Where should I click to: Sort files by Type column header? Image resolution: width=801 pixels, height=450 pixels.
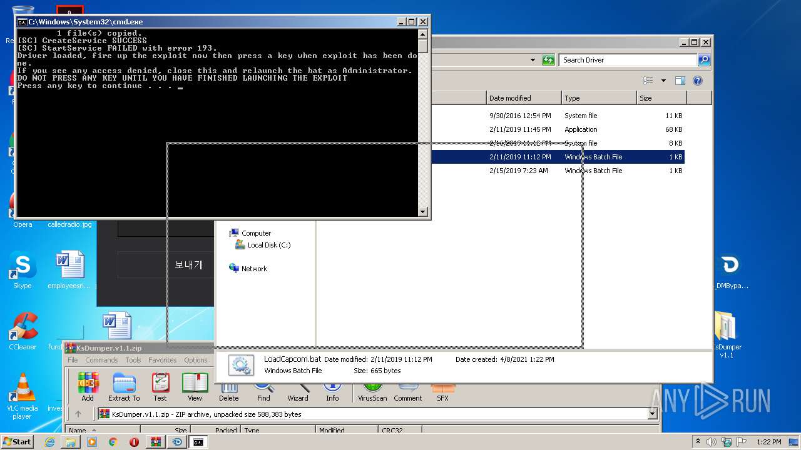[x=599, y=98]
